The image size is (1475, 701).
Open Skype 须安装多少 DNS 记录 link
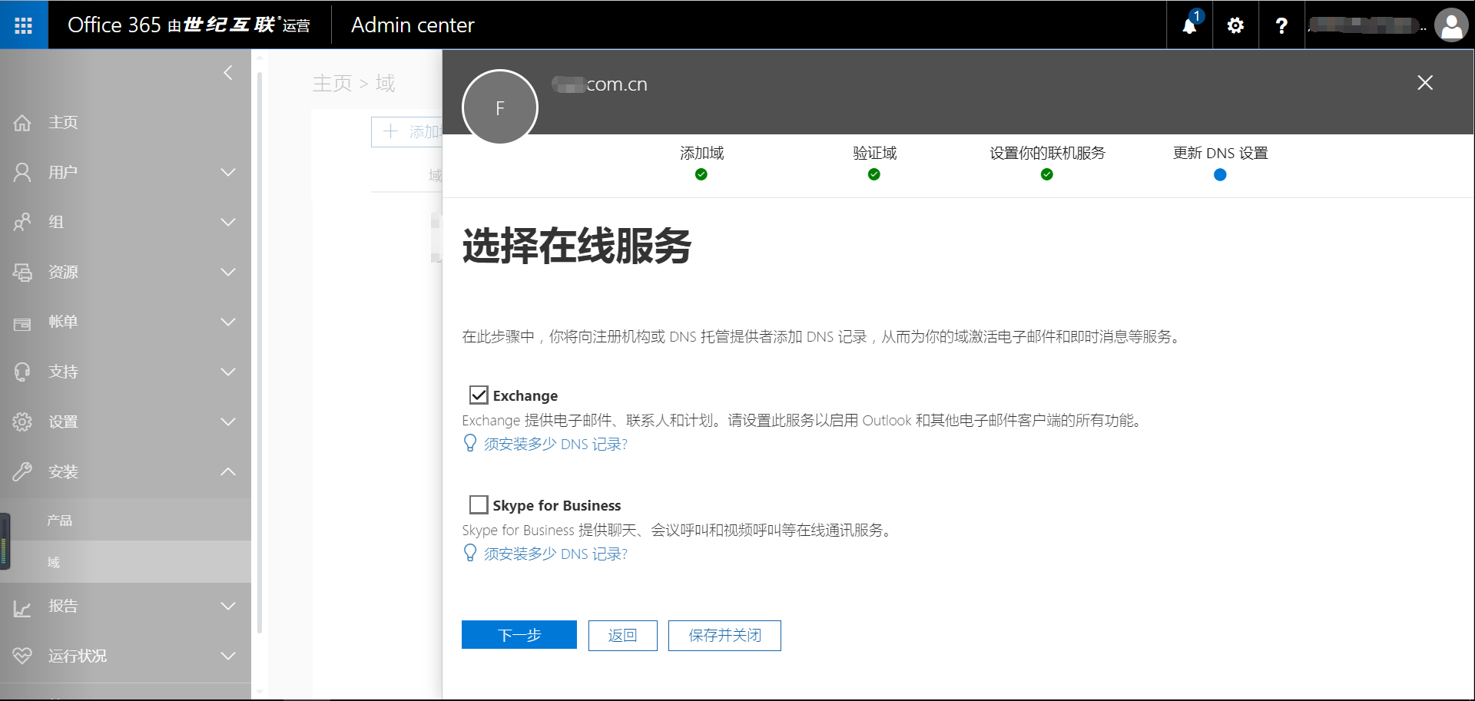coord(555,554)
